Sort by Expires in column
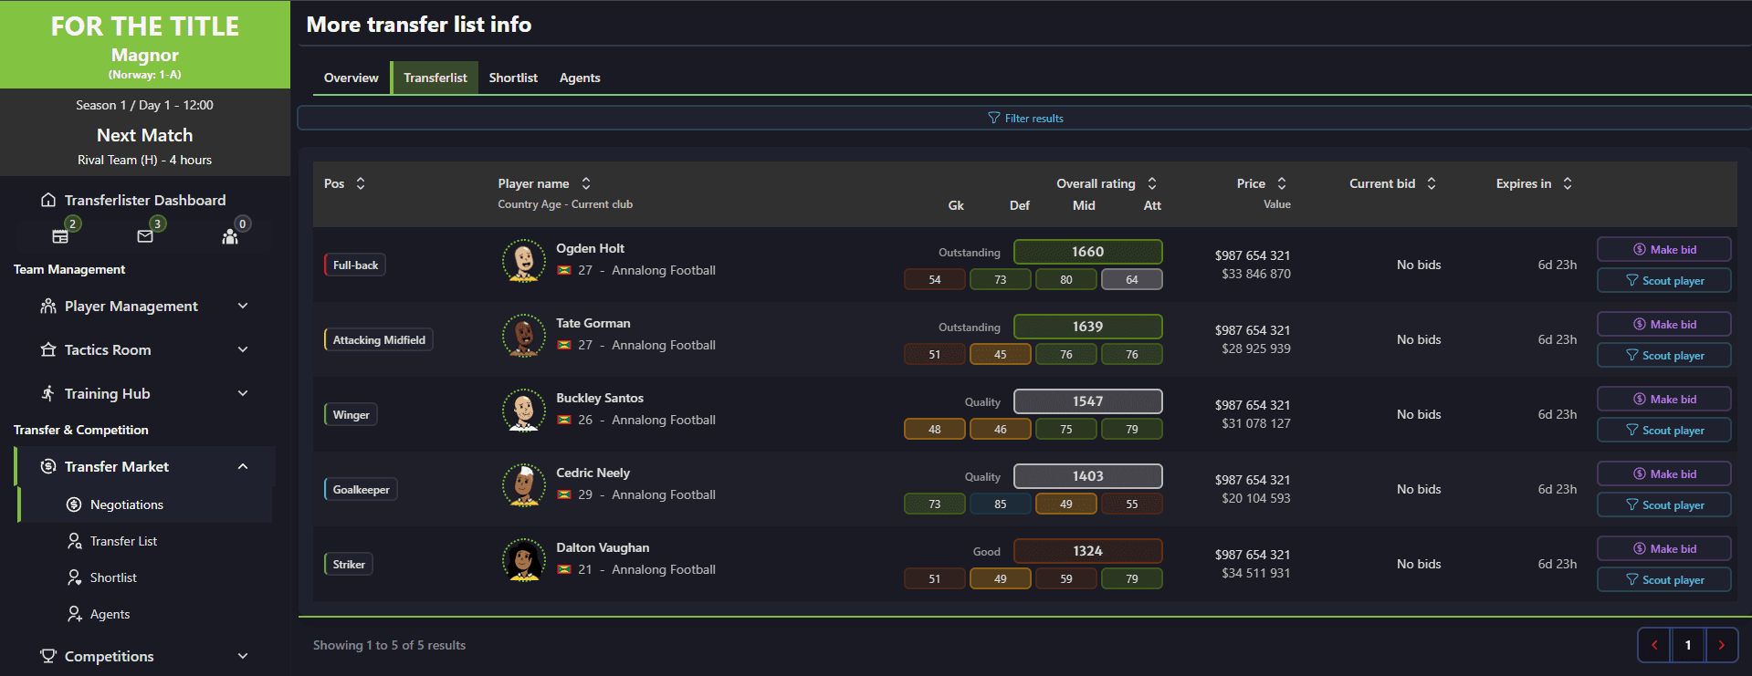 (x=1568, y=183)
